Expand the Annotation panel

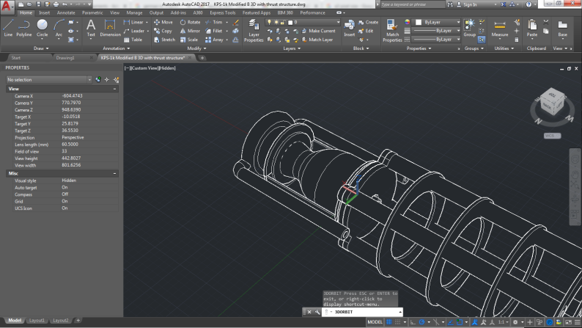pyautogui.click(x=116, y=48)
